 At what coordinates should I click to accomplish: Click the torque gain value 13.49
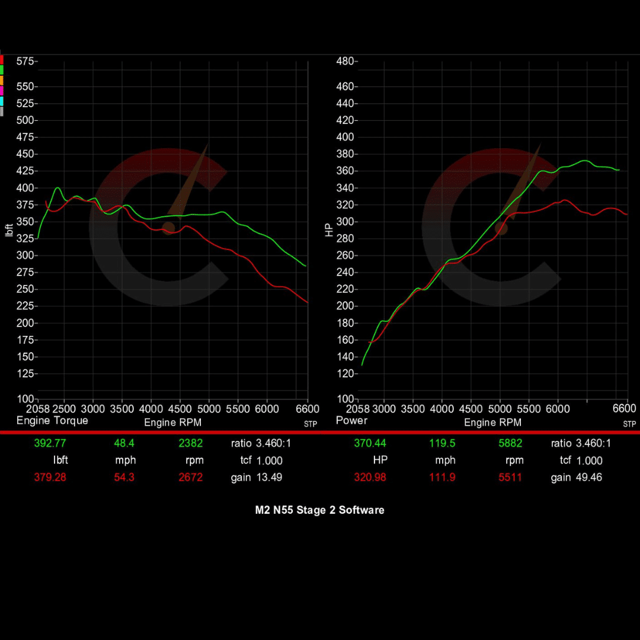(269, 477)
